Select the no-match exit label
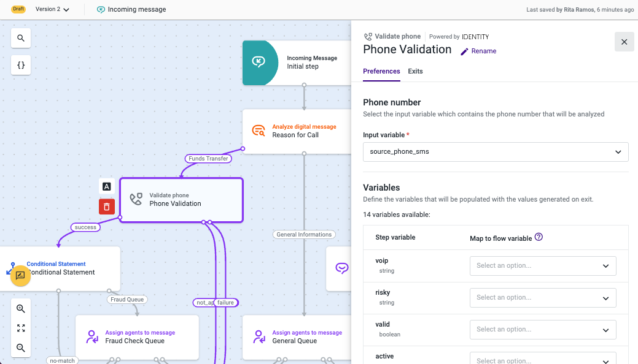The width and height of the screenshot is (638, 364). point(62,360)
